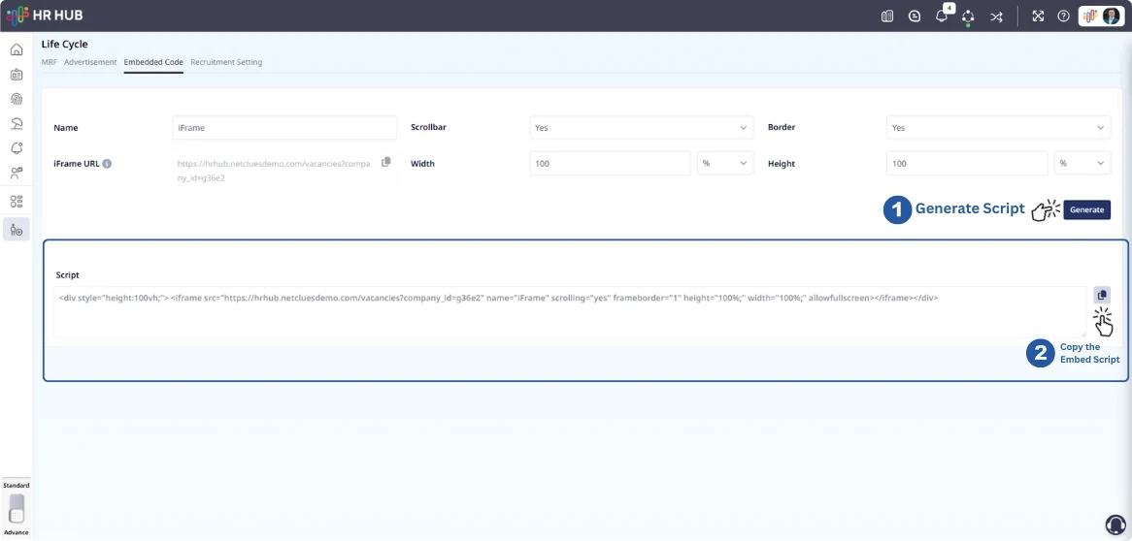Image resolution: width=1132 pixels, height=541 pixels.
Task: Click the connected circles status icon
Action: 969,16
